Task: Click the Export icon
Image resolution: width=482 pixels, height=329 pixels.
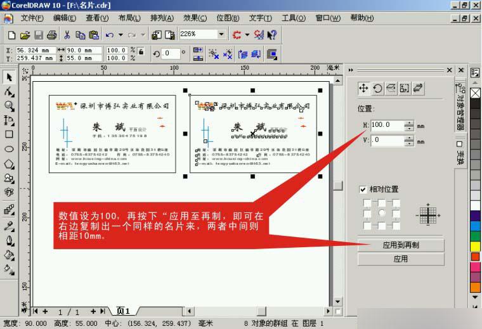Action: 170,35
